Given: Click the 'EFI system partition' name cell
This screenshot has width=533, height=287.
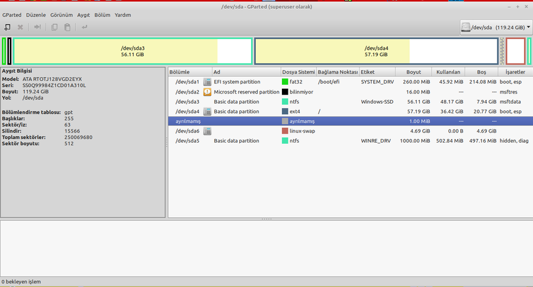Looking at the screenshot, I should click(x=237, y=82).
